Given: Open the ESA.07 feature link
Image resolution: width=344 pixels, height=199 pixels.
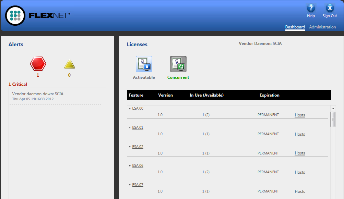Looking at the screenshot, I should 138,185.
